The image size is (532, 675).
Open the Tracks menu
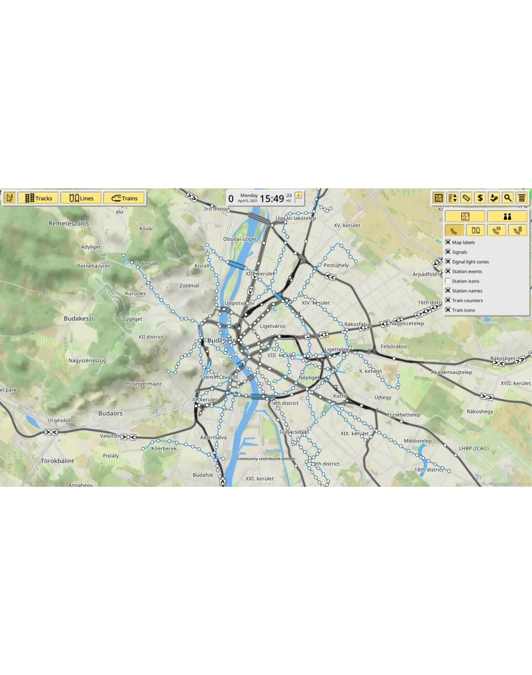coord(38,198)
